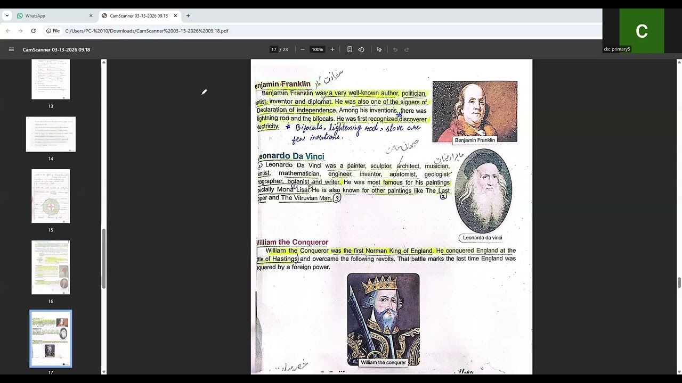The height and width of the screenshot is (383, 682).
Task: Select the highlighted page 17 thumbnail
Action: 51,339
